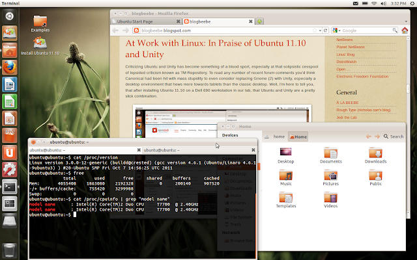The width and height of the screenshot is (417, 260).
Task: Open the Ubuntu Dash home launcher icon
Action: pyautogui.click(x=10, y=16)
